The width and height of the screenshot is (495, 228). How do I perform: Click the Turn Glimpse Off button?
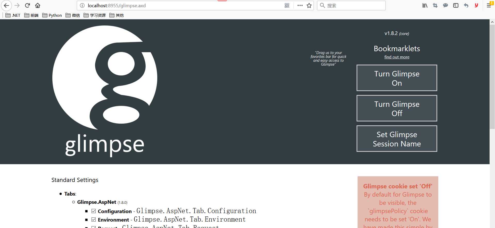click(x=397, y=108)
